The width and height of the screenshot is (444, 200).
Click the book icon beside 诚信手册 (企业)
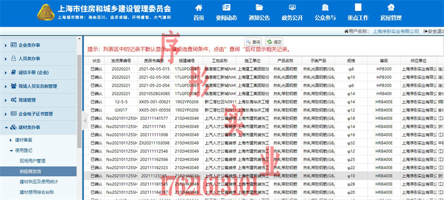pos(13,72)
